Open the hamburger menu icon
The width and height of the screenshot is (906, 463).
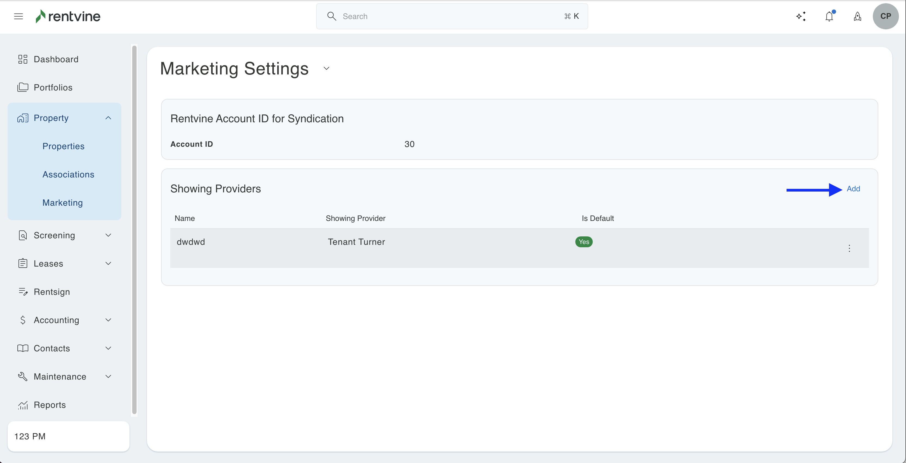pyautogui.click(x=18, y=16)
